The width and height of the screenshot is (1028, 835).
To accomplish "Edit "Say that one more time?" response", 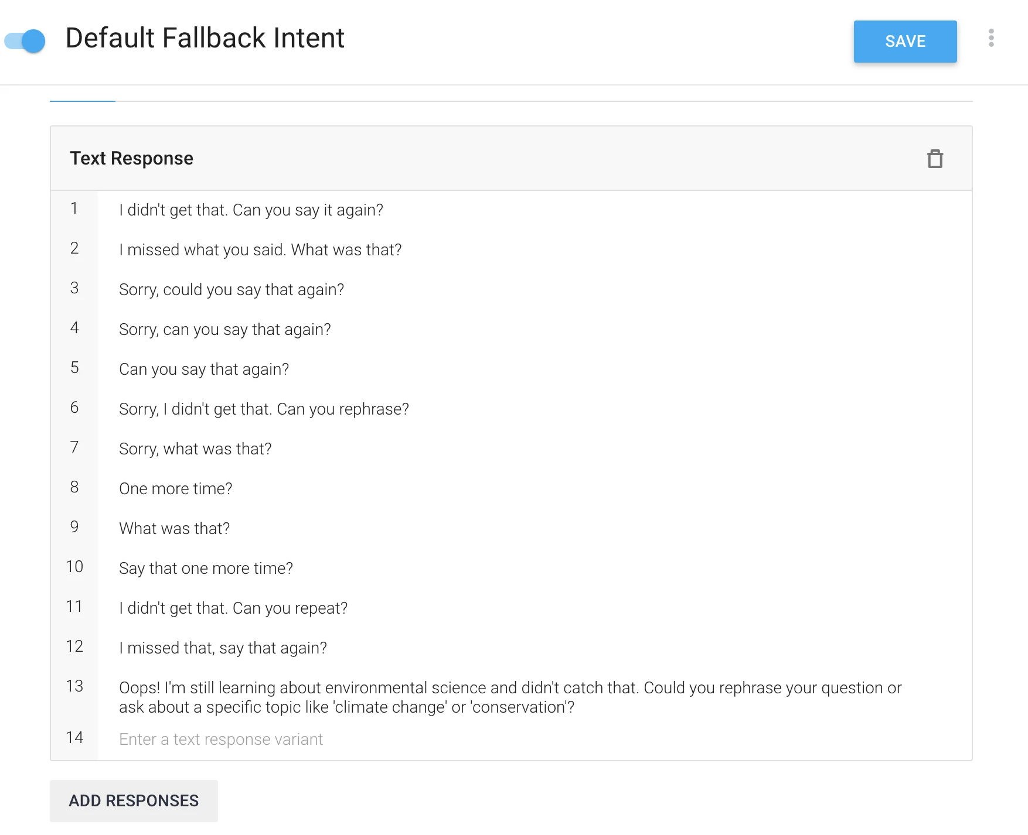I will pyautogui.click(x=206, y=568).
